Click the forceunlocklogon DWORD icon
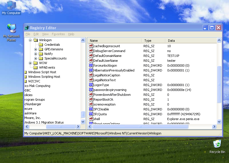 [91, 65]
